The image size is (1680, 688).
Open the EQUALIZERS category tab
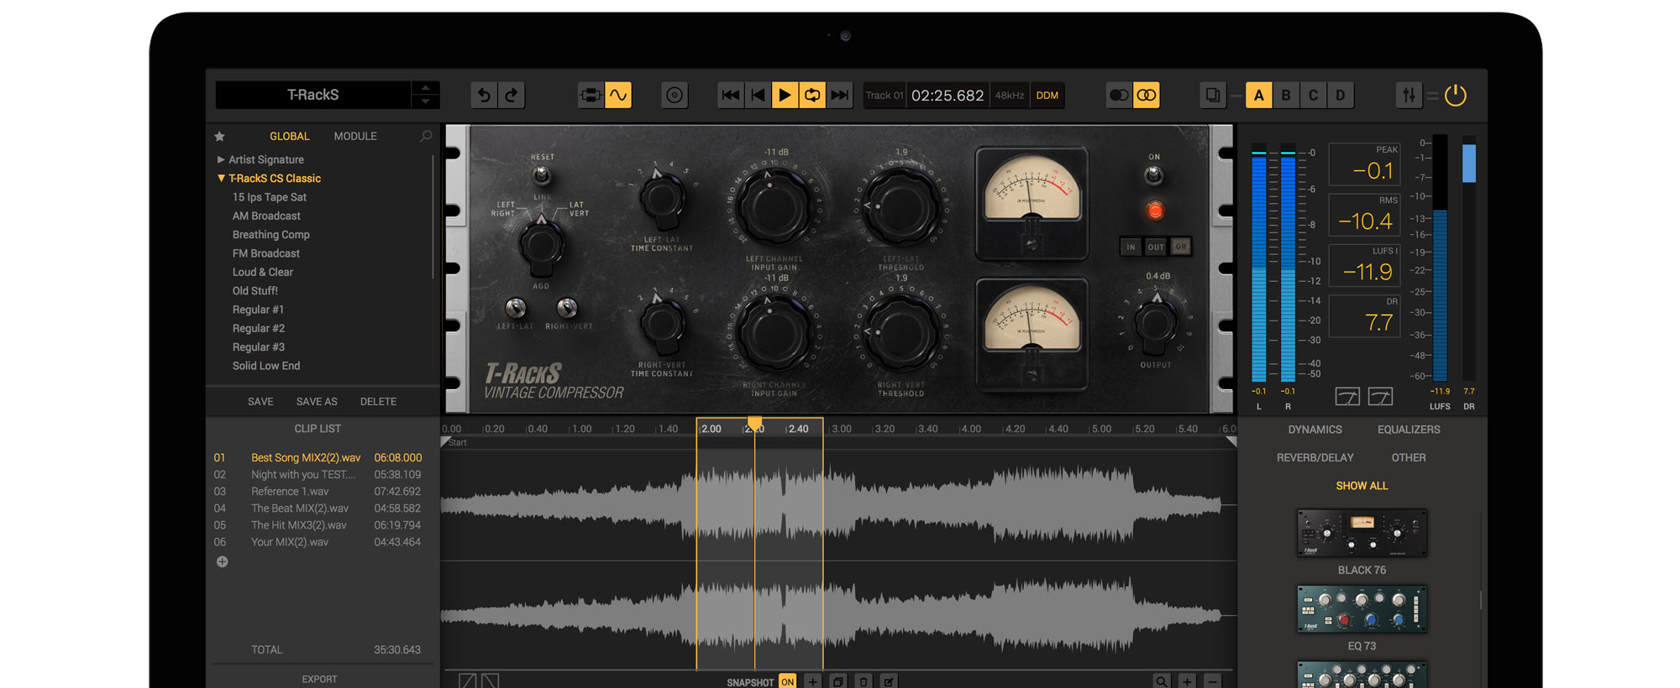pyautogui.click(x=1409, y=430)
